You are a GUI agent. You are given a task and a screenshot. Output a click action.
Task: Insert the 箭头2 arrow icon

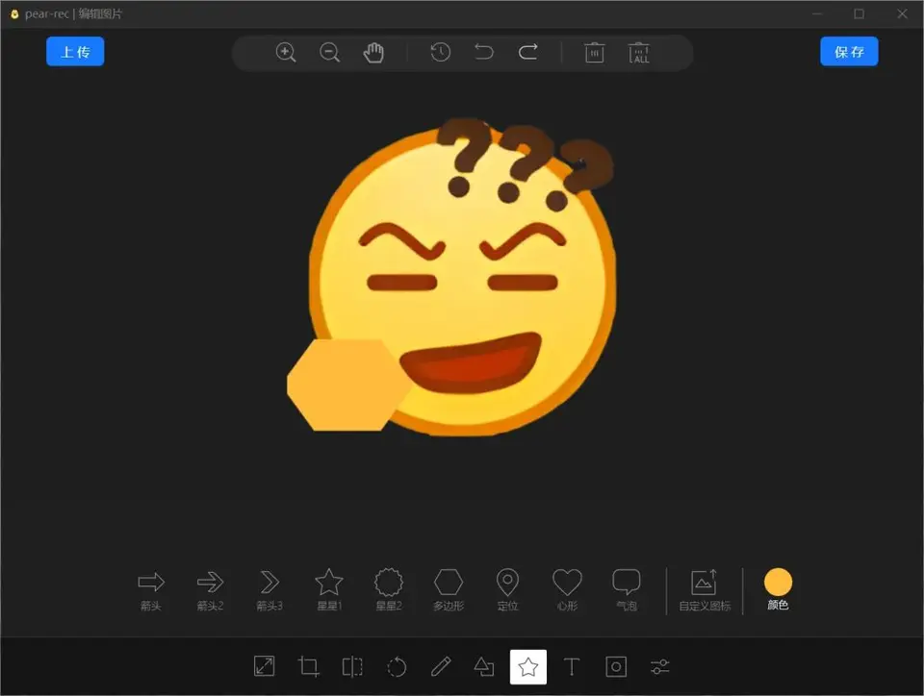coord(211,589)
